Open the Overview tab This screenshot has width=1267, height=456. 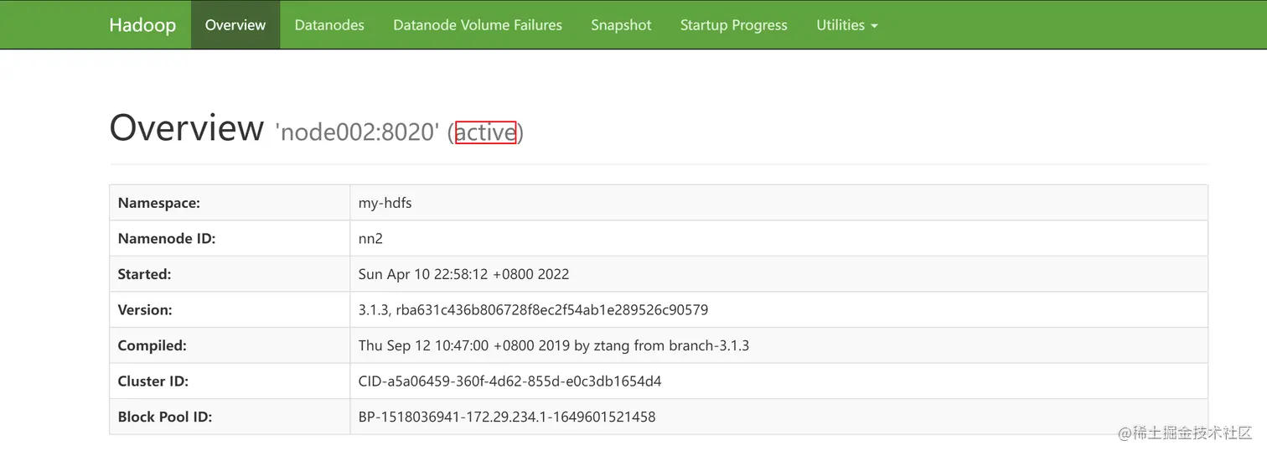[x=235, y=25]
